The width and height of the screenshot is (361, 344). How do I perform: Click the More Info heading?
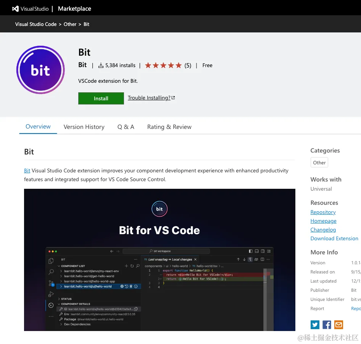click(324, 252)
